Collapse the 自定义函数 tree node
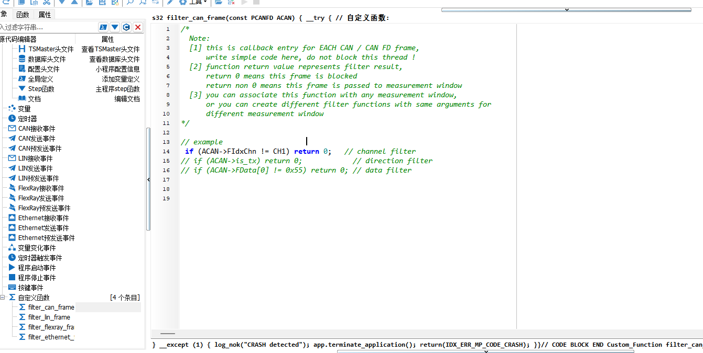This screenshot has width=703, height=353. point(3,297)
